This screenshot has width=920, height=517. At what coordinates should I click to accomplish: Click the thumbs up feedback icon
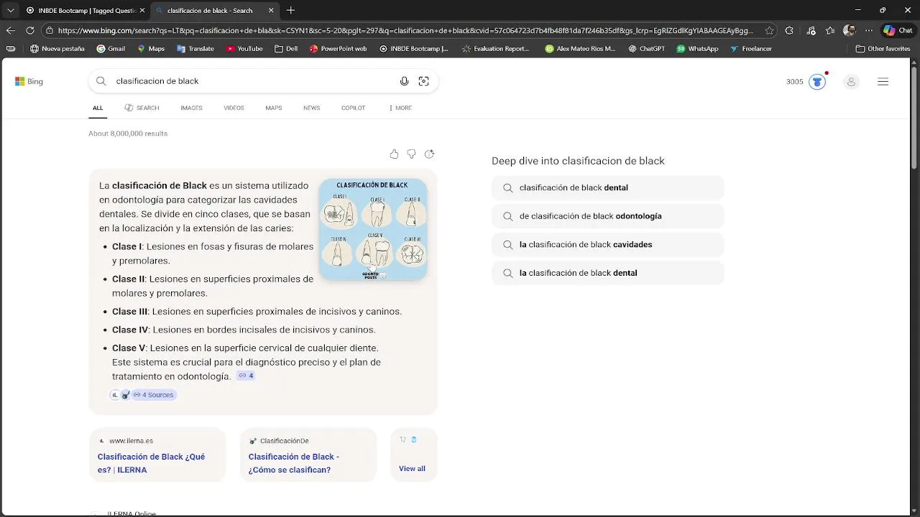tap(394, 154)
